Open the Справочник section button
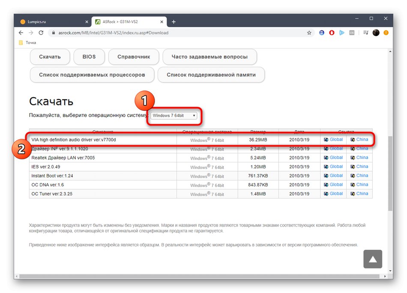Screen dimensions: 407x293 (x=134, y=57)
